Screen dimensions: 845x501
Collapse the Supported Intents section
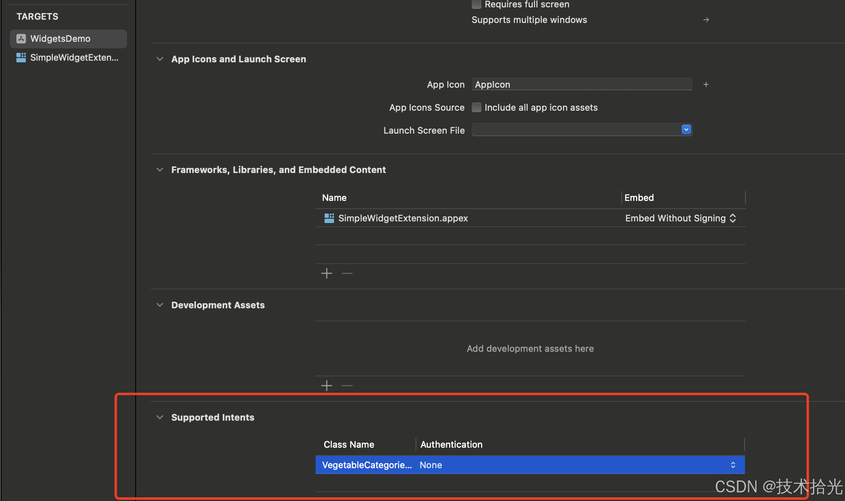point(160,417)
